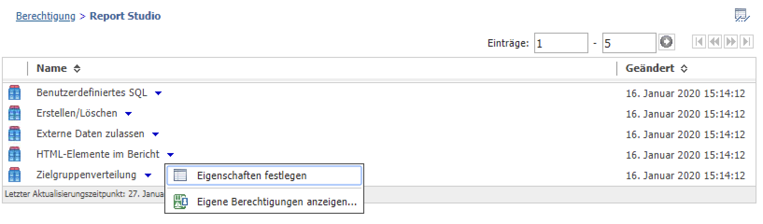
Task: Navigate to Berechtigung breadcrumb link
Action: (x=45, y=16)
